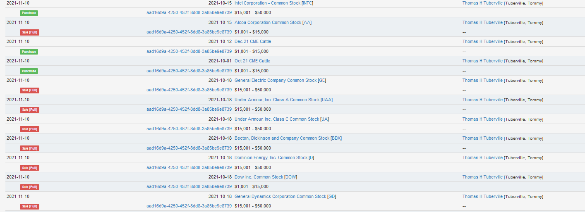The height and width of the screenshot is (212, 585).
Task: Open Dow Inc. Common Stock link
Action: 259,177
